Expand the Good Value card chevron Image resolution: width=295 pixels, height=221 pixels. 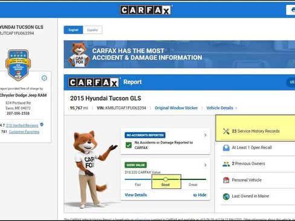(x=206, y=165)
